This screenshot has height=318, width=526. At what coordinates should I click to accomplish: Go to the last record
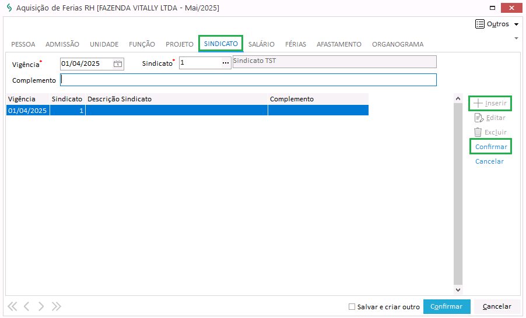pos(57,306)
